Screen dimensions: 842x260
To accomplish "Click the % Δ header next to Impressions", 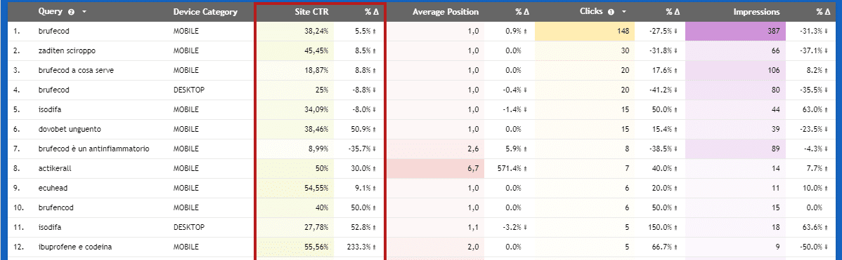I will pos(823,12).
